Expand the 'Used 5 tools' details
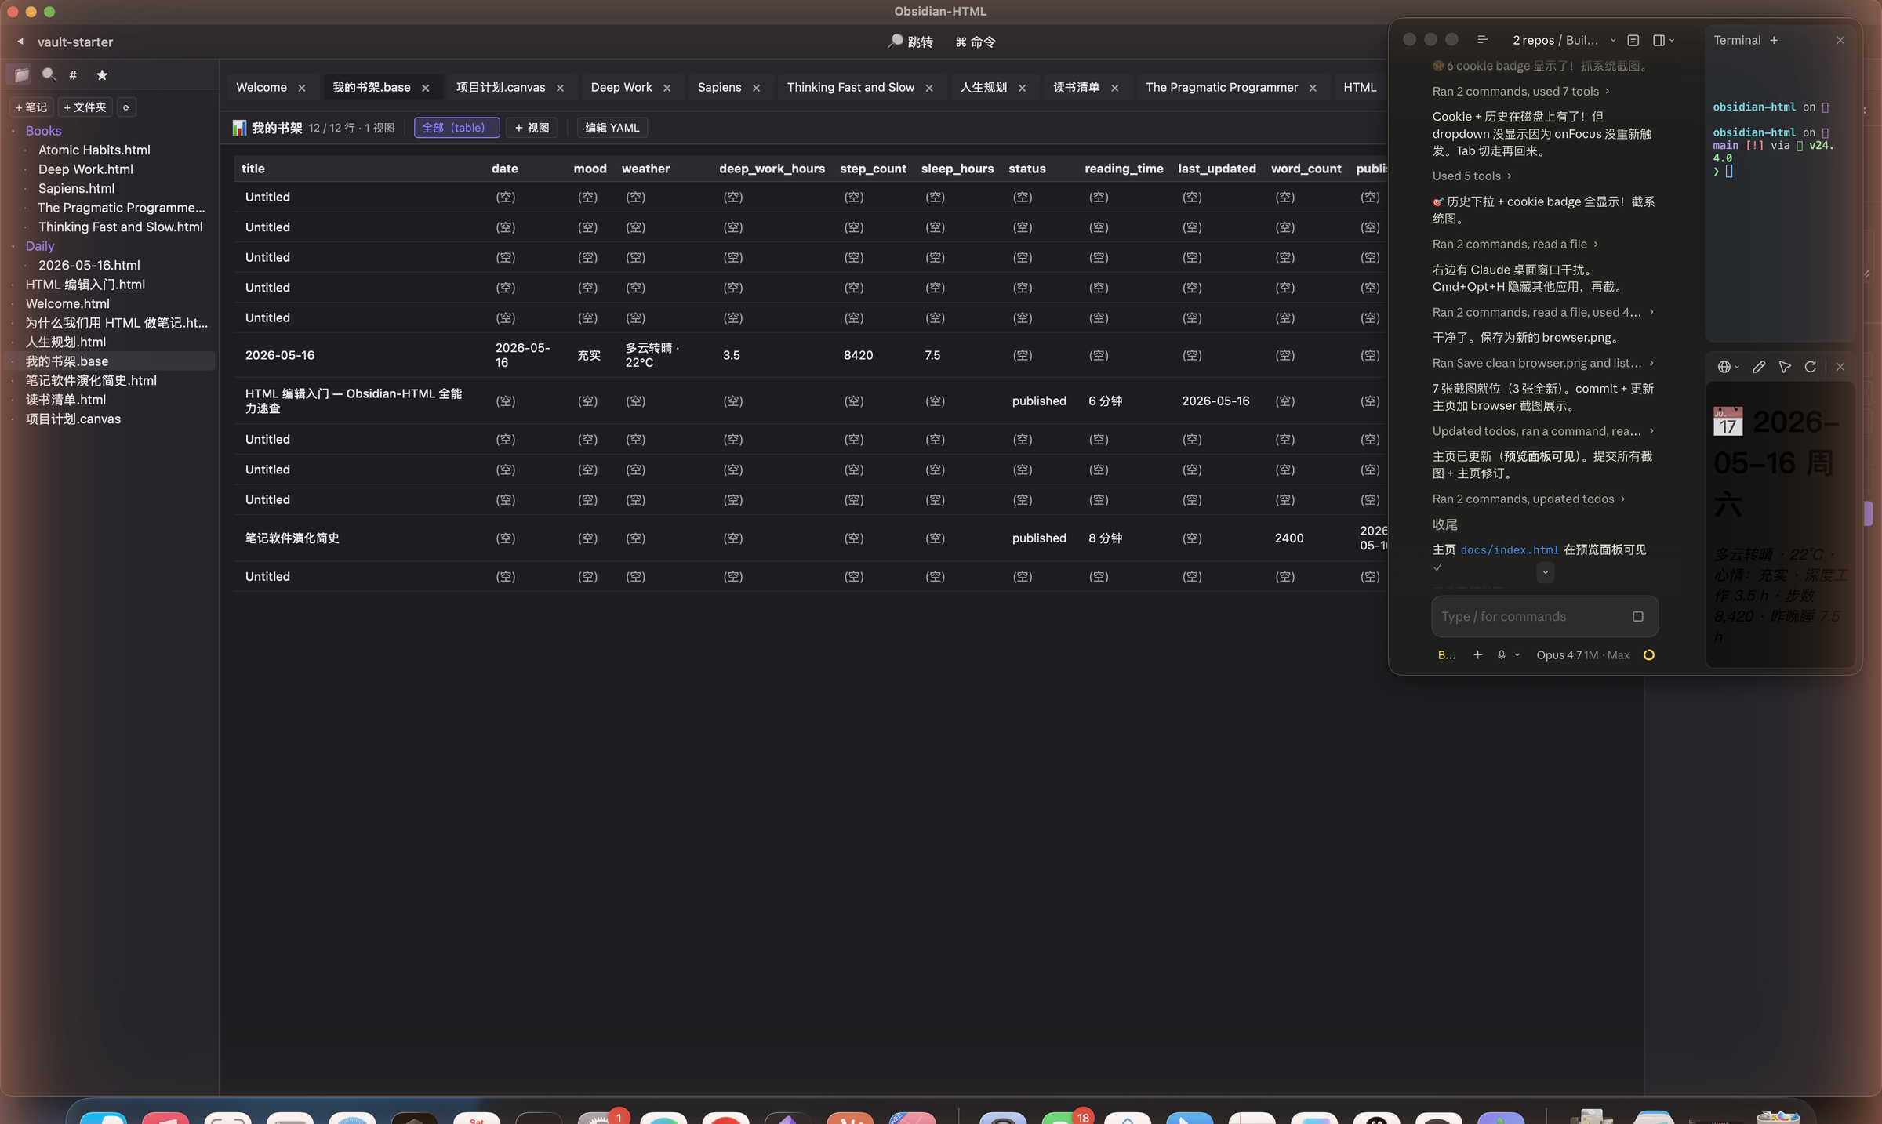The width and height of the screenshot is (1882, 1124). pos(1471,176)
